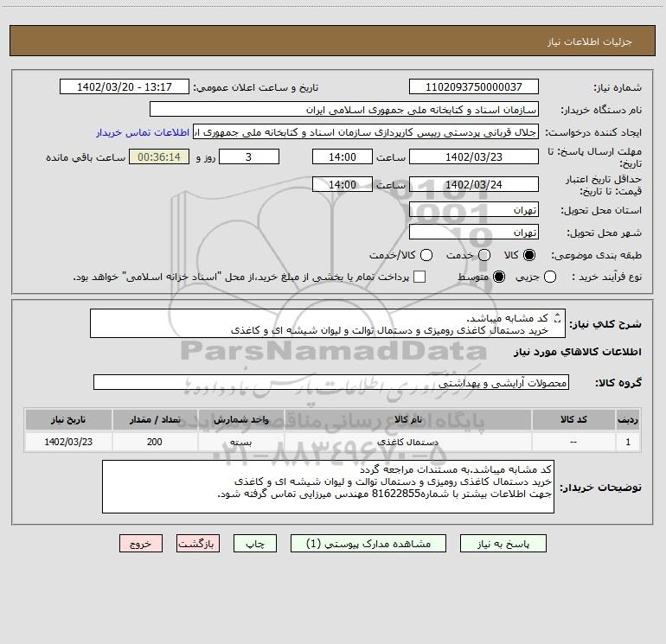Click the بازگشت back button
The height and width of the screenshot is (644, 666).
click(x=198, y=544)
